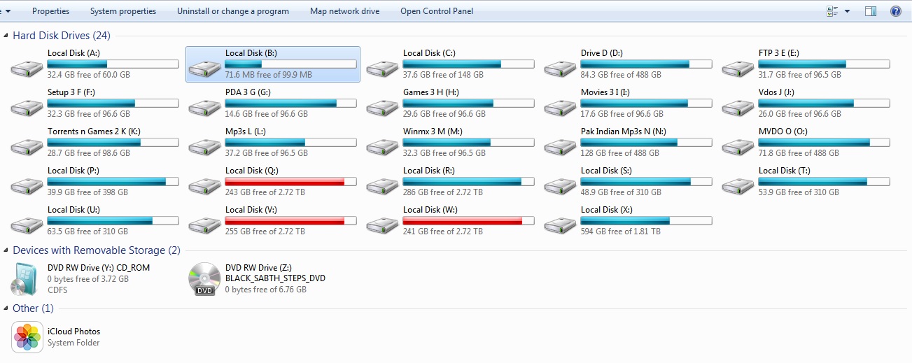Select Torrents n Games 2 K (K:) drive icon
This screenshot has height=363, width=912.
(x=27, y=147)
